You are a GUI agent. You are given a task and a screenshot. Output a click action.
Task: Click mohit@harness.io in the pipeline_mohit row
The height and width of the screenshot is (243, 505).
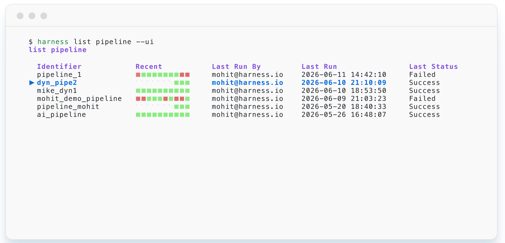(x=248, y=107)
